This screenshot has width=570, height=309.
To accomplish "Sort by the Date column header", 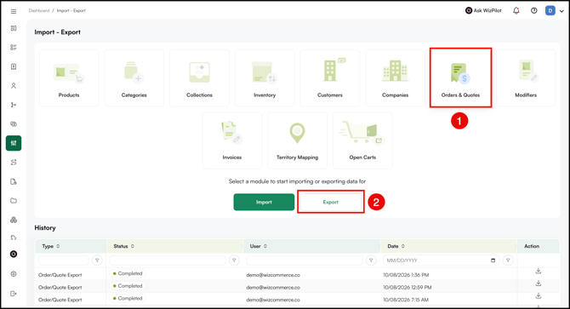I will pyautogui.click(x=396, y=246).
